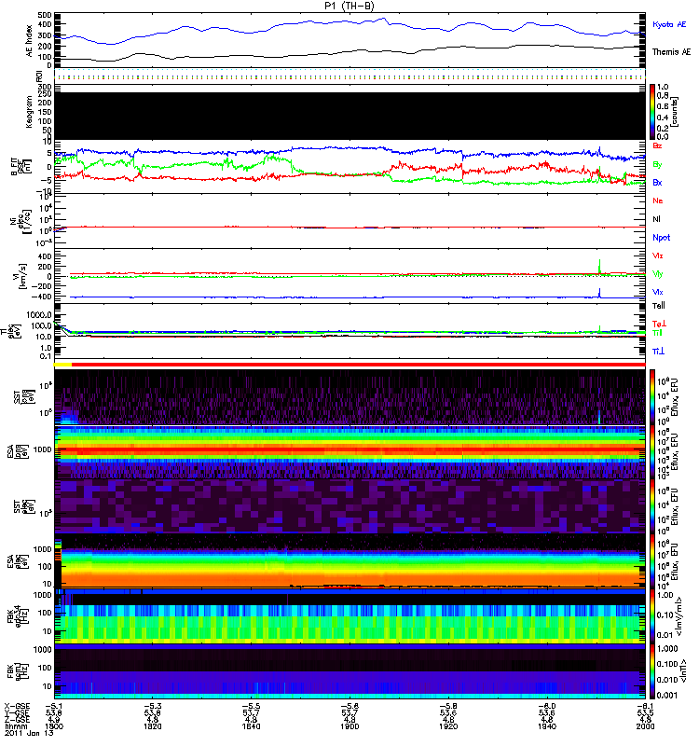Pick the red "Bz" legend entry

coord(657,145)
